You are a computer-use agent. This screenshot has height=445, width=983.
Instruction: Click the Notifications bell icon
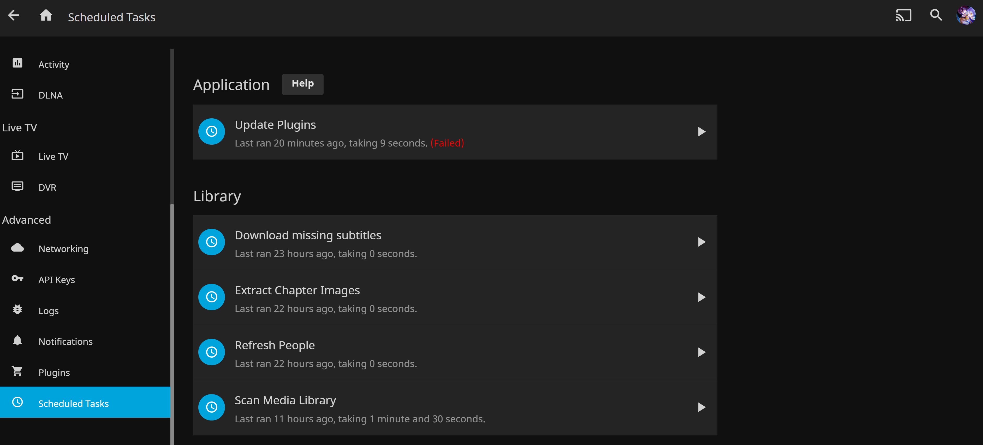point(17,340)
